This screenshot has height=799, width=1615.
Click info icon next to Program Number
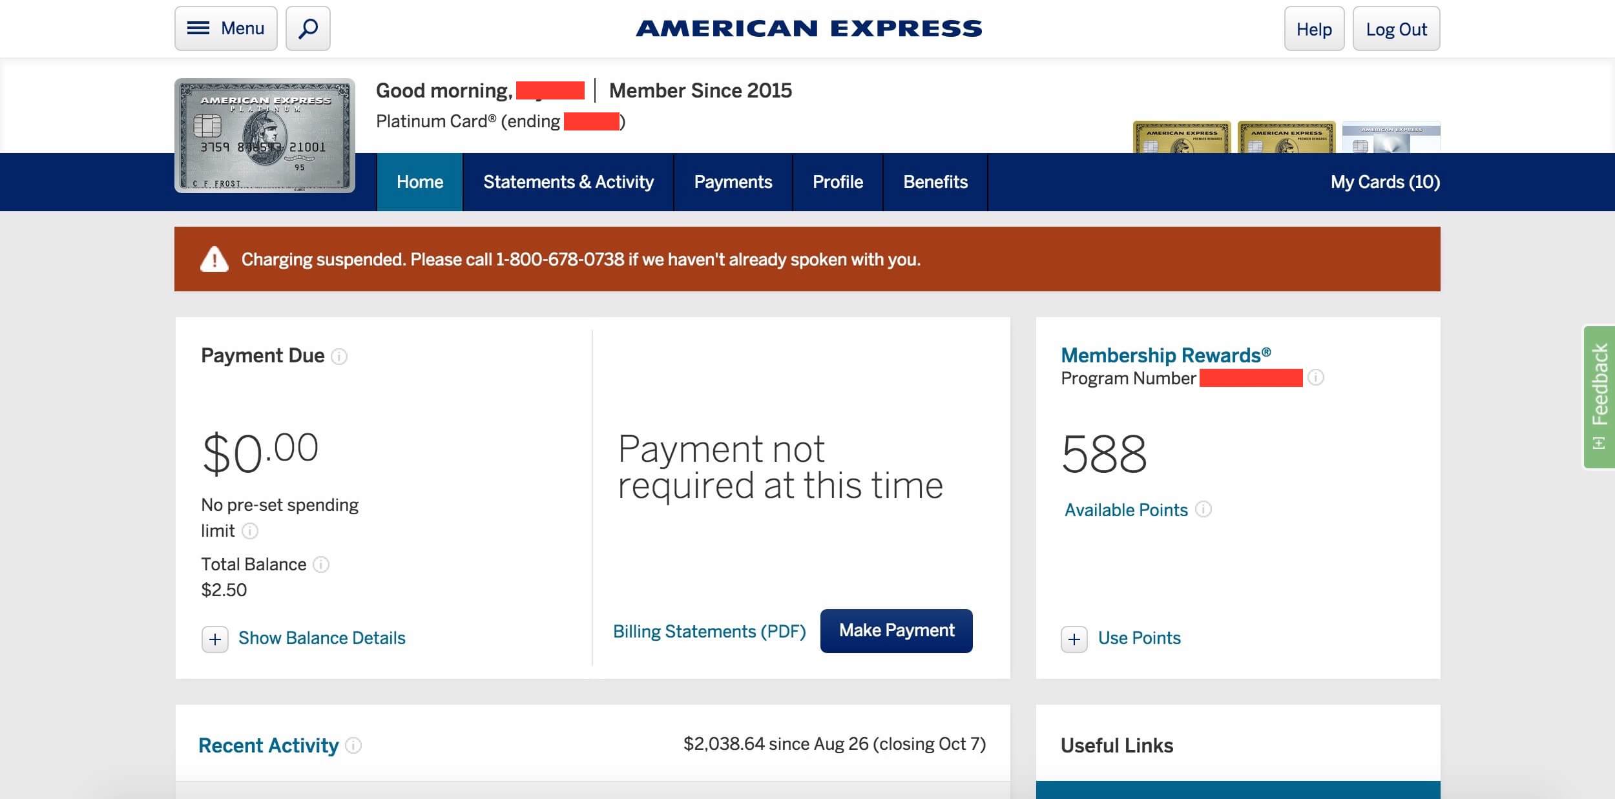1316,377
